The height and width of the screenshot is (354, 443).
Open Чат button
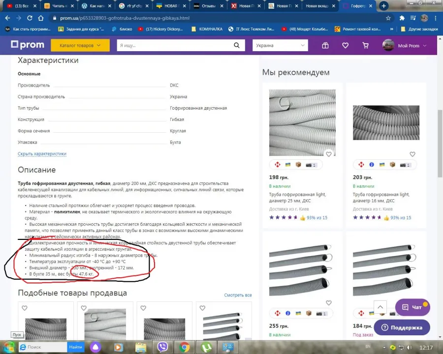pos(412,307)
